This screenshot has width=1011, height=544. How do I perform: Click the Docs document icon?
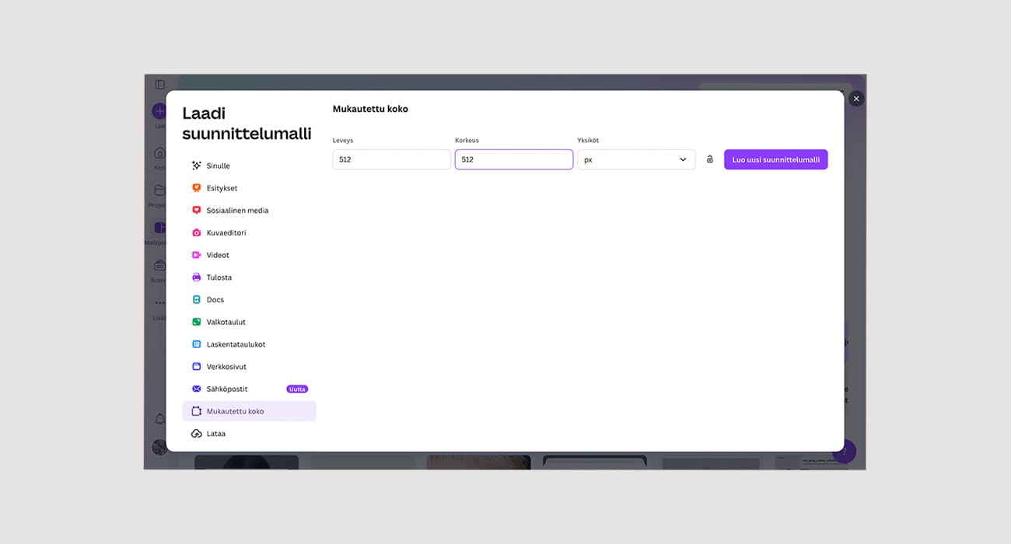pos(197,300)
